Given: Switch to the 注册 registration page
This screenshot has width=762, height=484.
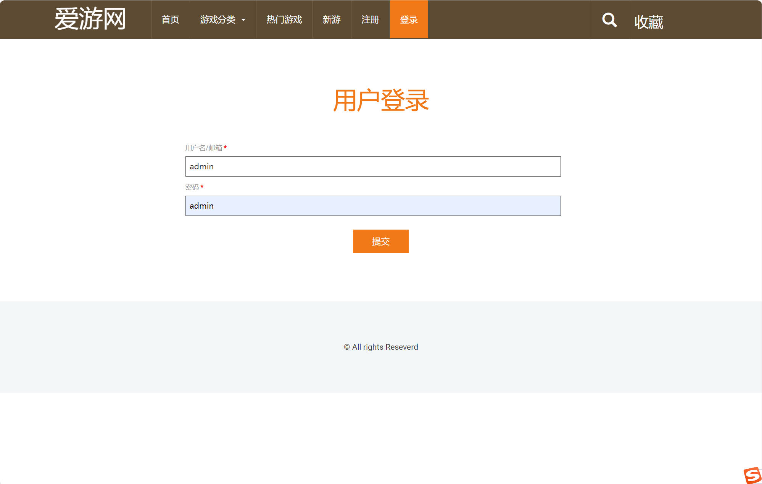Looking at the screenshot, I should point(369,19).
